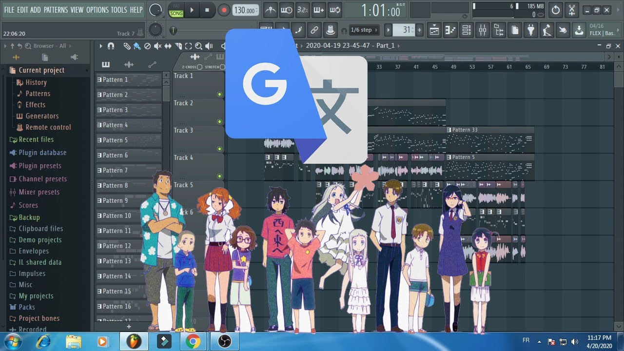
Task: Mute Track 3 via its green LED
Action: tap(219, 149)
